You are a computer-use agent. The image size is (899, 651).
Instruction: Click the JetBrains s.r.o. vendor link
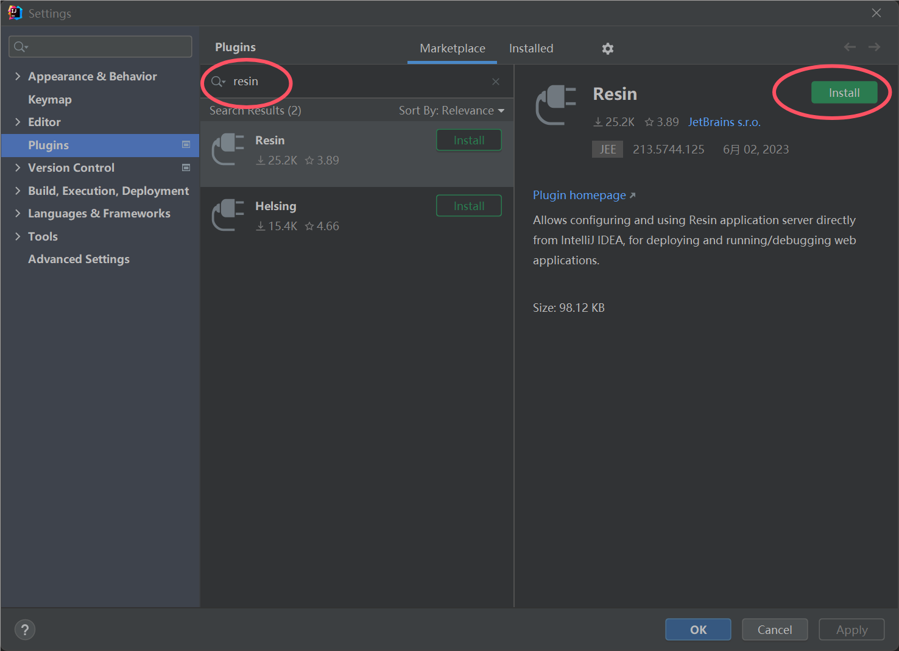pyautogui.click(x=724, y=122)
